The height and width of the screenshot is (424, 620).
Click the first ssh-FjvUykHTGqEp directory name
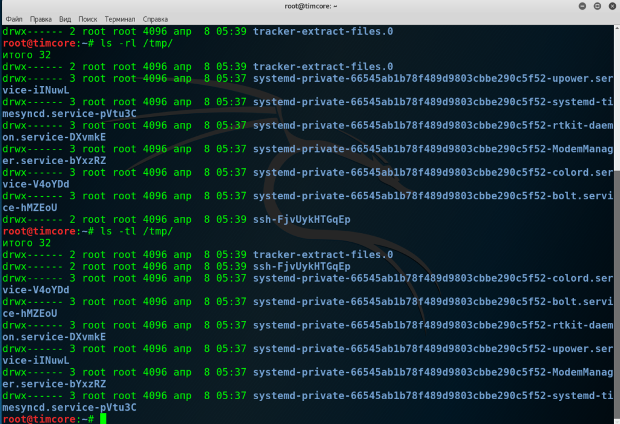pos(302,219)
